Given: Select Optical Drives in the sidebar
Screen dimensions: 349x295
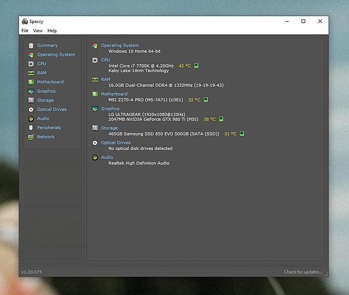Looking at the screenshot, I should [x=52, y=109].
